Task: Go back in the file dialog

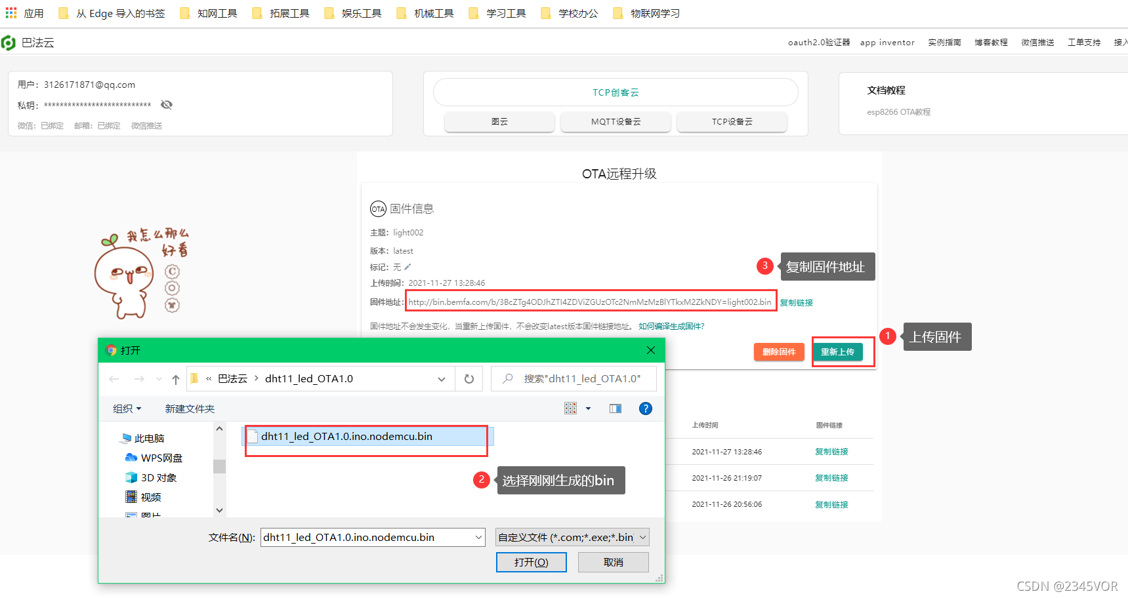Action: point(114,379)
